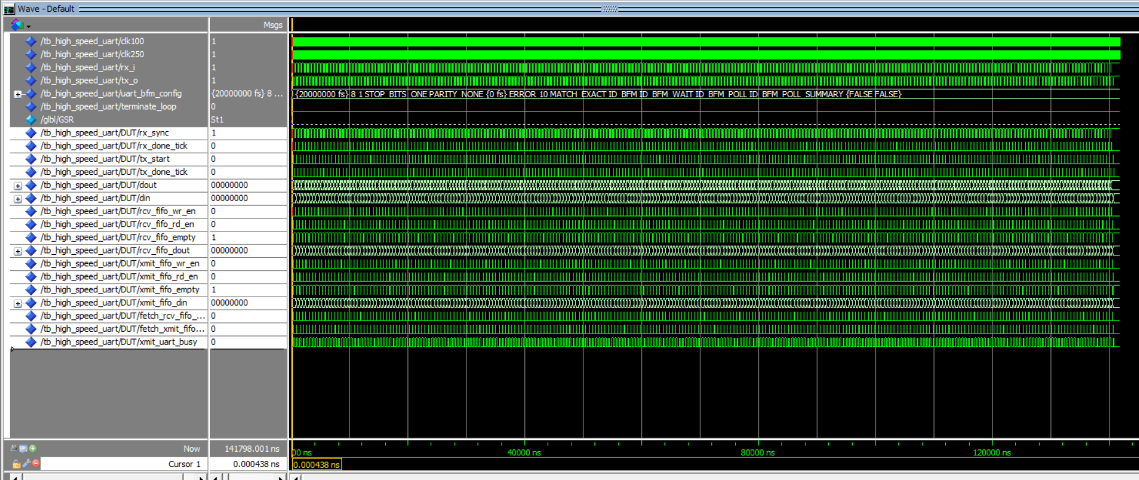
Task: Click the Cursor 1 name field
Action: (123, 464)
